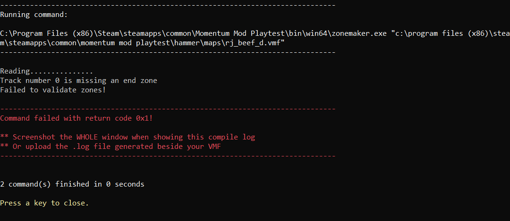This screenshot has width=510, height=221.
Task: Click the "2 command(s) finished" summary line
Action: tap(72, 184)
